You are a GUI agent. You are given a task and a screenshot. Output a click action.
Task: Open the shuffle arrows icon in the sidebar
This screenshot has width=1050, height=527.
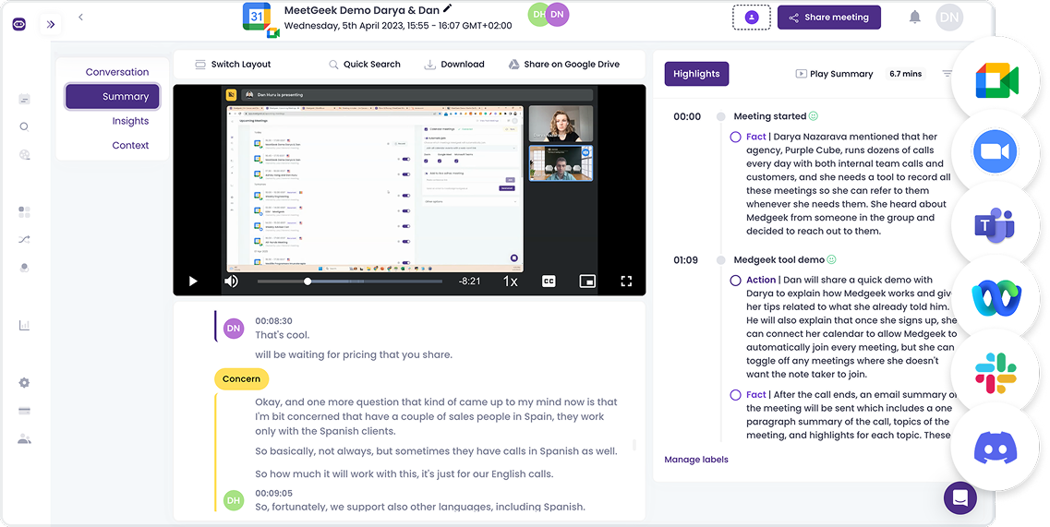tap(24, 239)
